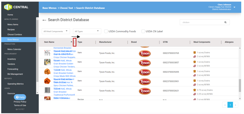This screenshot has width=244, height=114.
Task: Click the CN Central logo
Action: coord(16,7)
